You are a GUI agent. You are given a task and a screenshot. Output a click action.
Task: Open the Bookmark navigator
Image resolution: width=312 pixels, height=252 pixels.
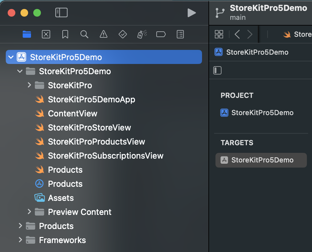[x=65, y=34]
